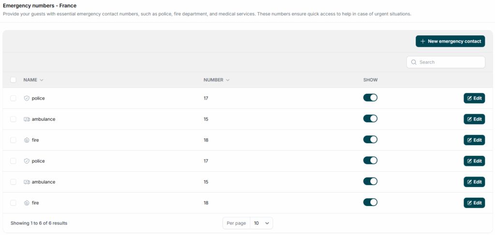This screenshot has height=235, width=495.
Task: Disable the Show switch for the second ambulance row
Action: pyautogui.click(x=370, y=181)
